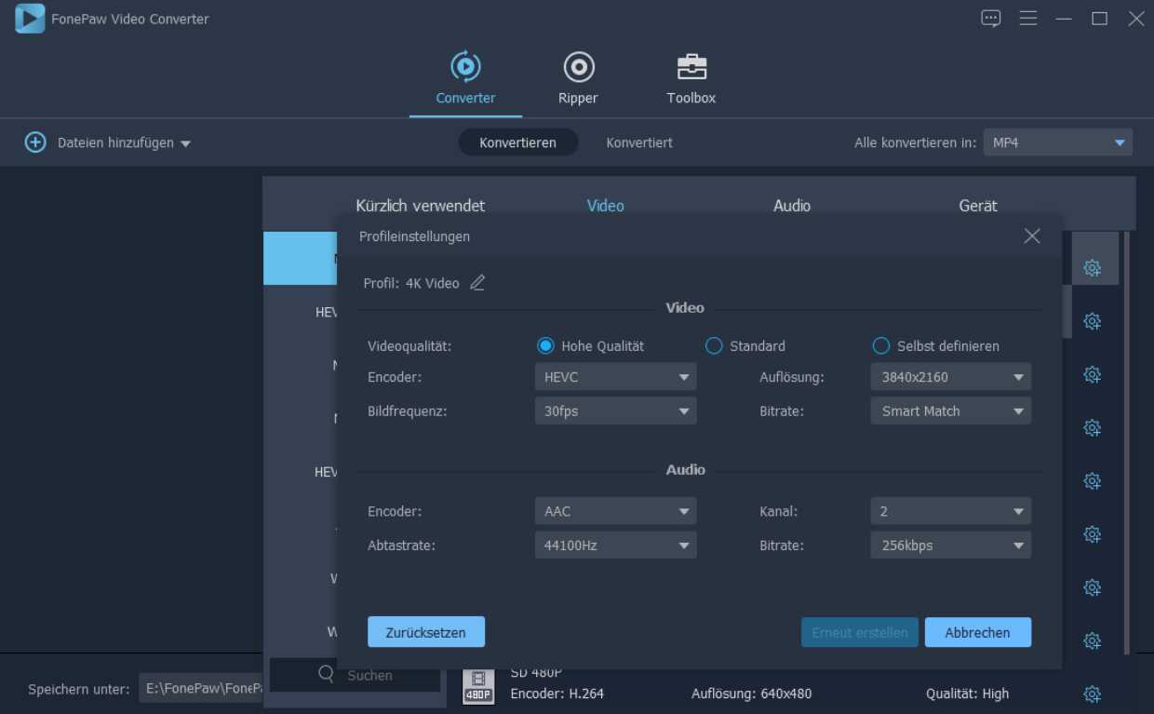This screenshot has height=714, width=1154.
Task: Click the 'Profil: 4K Video' text
Action: (411, 283)
